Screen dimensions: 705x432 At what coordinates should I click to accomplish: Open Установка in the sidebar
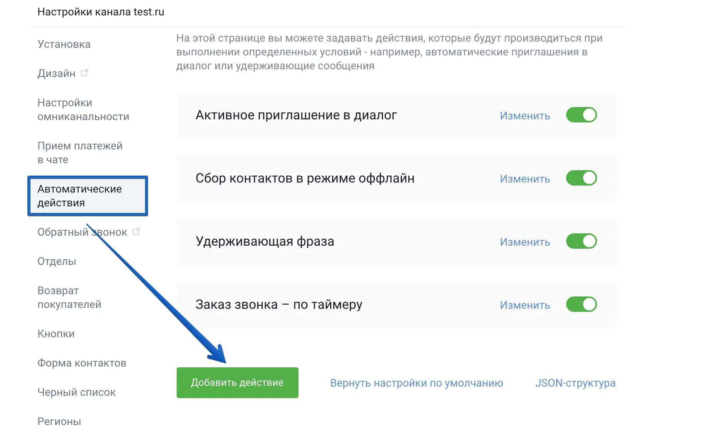64,44
